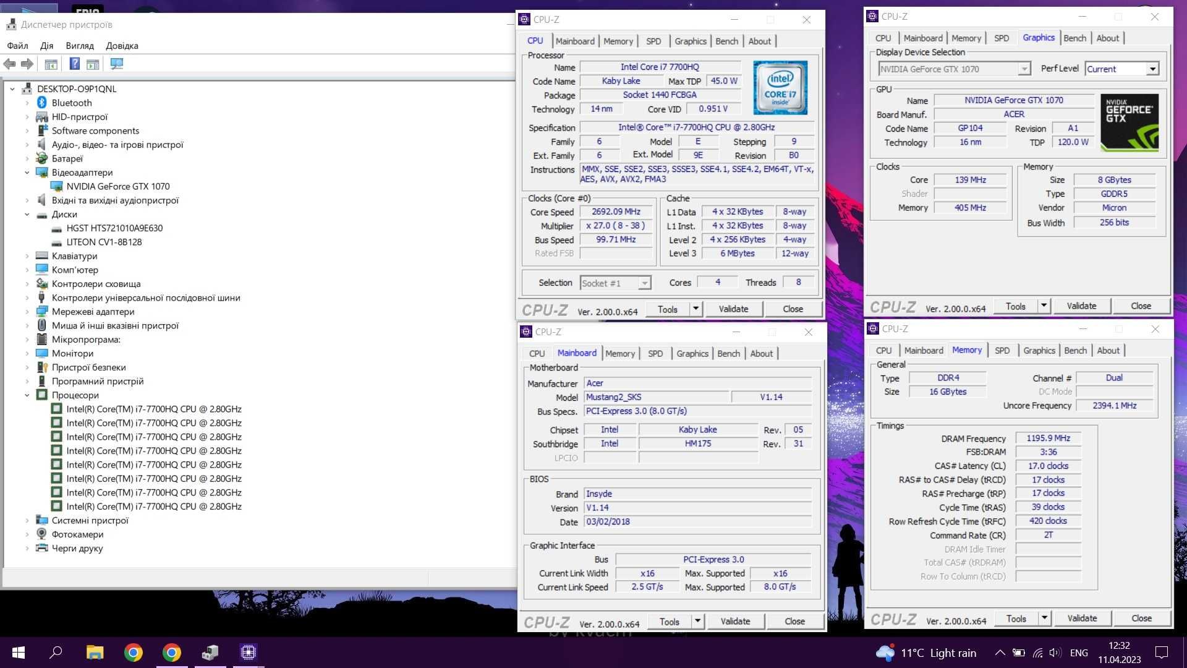Viewport: 1187px width, 668px height.
Task: Click the Мережеві адаптери network icon
Action: [x=42, y=312]
